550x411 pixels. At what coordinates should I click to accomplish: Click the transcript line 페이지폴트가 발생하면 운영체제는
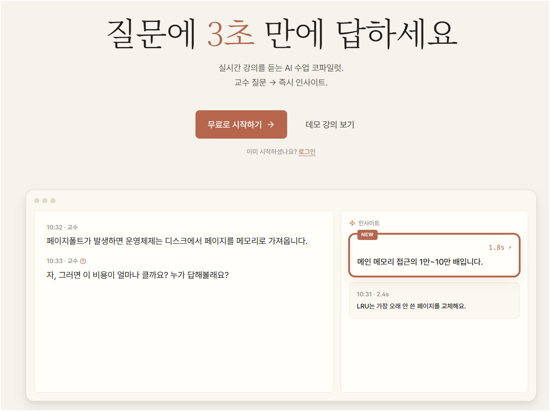[x=177, y=241]
